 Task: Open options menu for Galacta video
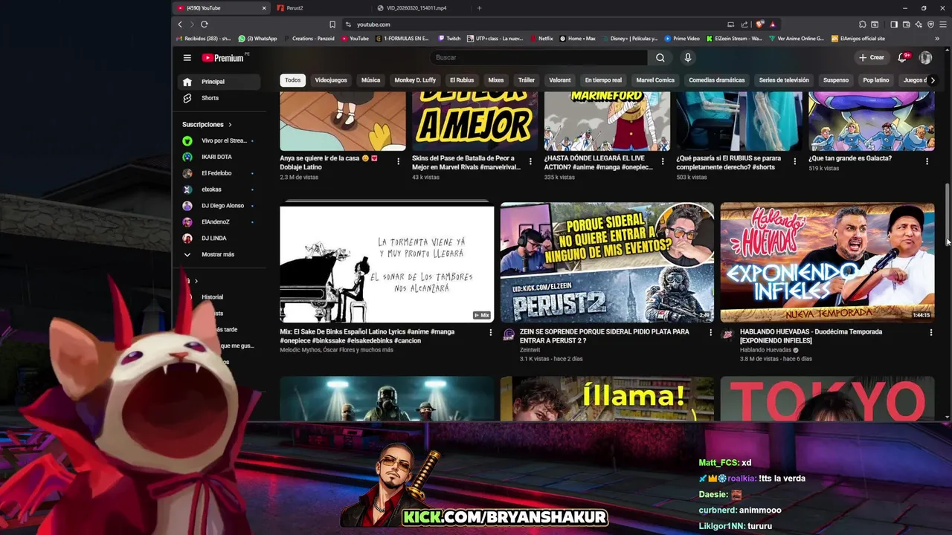tap(927, 161)
